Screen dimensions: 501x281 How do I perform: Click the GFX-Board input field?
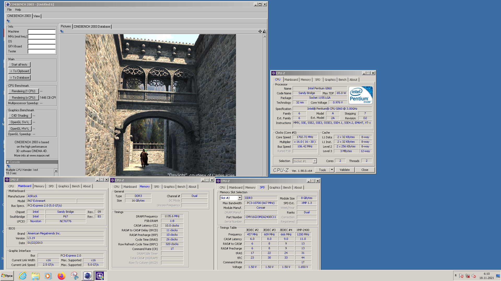tap(42, 46)
